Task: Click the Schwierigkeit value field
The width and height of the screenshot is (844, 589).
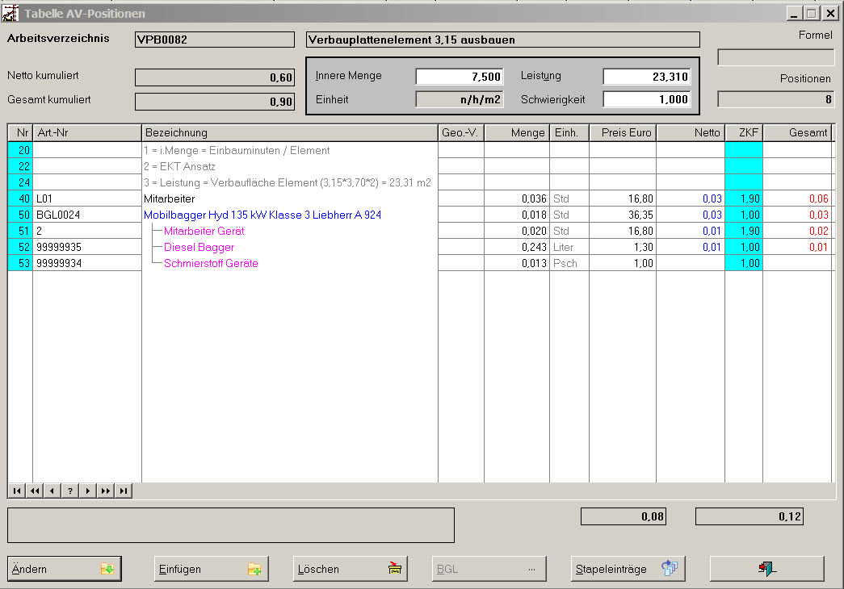Action: pyautogui.click(x=646, y=100)
